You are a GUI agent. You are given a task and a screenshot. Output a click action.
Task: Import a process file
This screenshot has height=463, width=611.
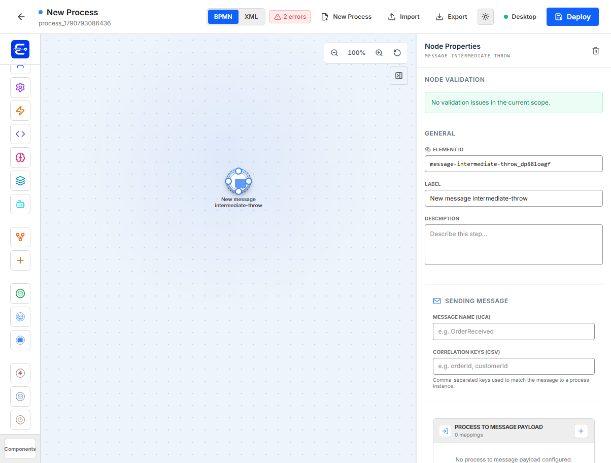404,17
